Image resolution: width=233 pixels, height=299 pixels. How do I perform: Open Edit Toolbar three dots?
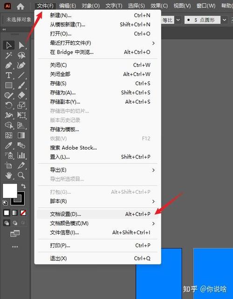(15, 247)
